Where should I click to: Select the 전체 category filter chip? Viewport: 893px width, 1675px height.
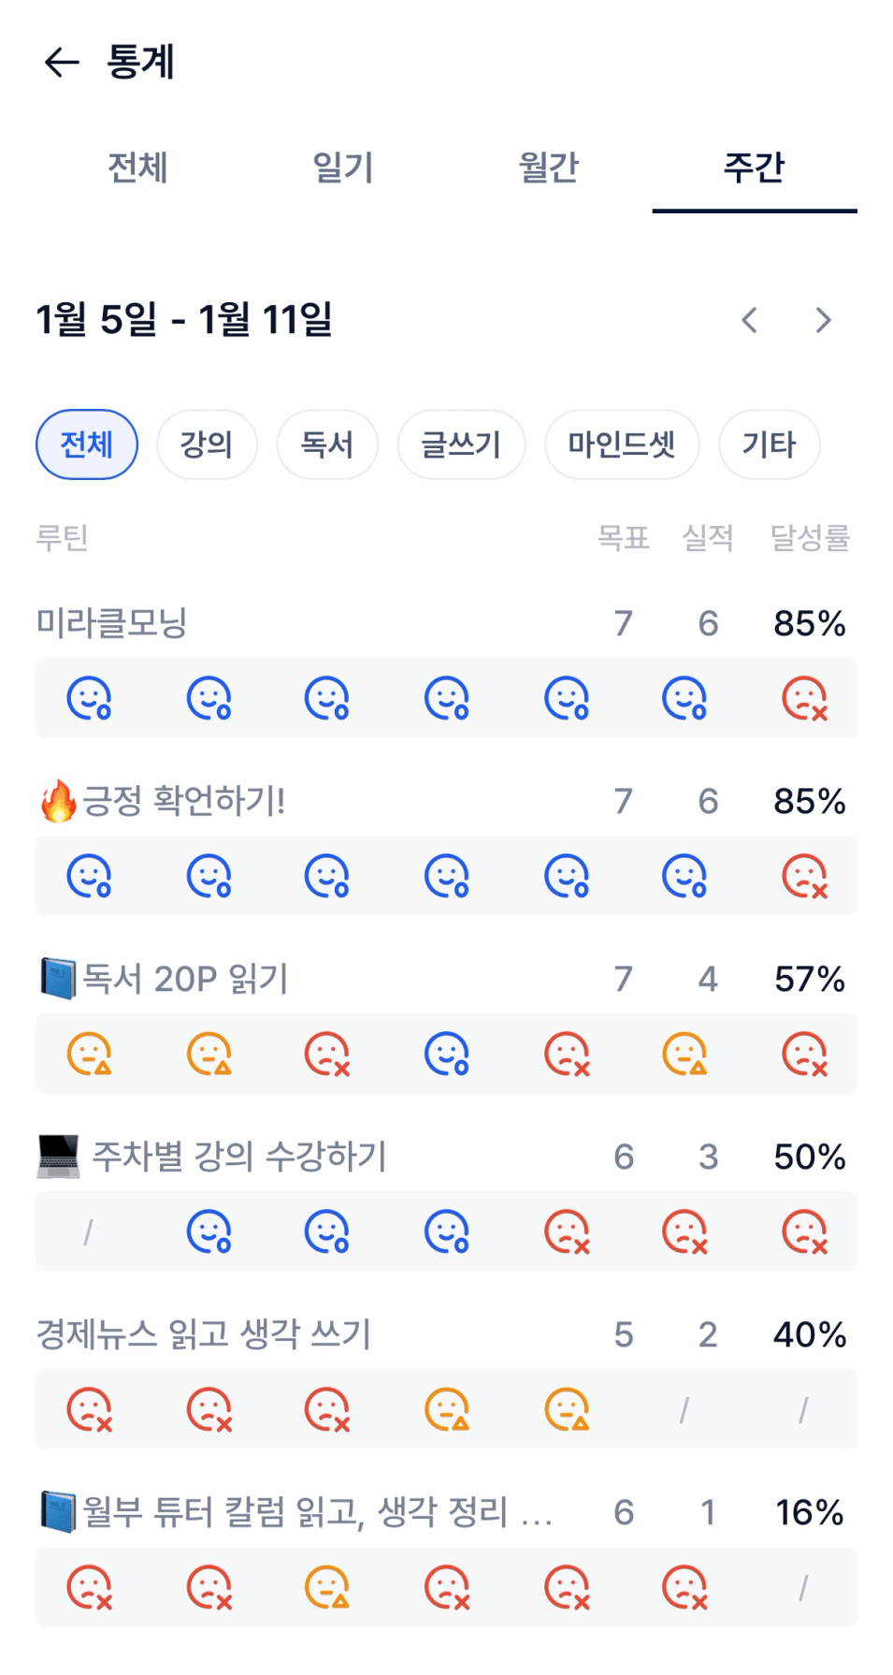click(87, 444)
